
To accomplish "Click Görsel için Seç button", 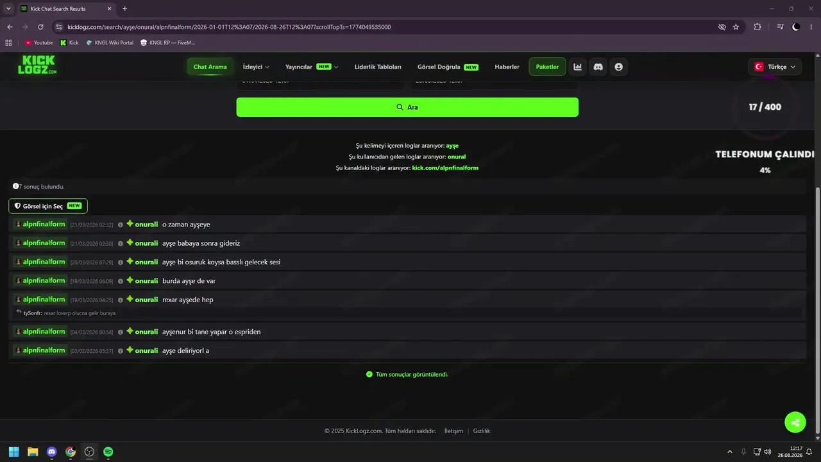I will [48, 206].
